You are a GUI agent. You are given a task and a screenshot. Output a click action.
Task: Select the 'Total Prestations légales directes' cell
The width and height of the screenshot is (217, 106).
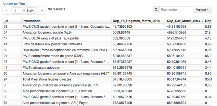click(67, 79)
